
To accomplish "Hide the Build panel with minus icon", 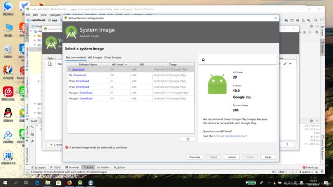I will point(317,121).
